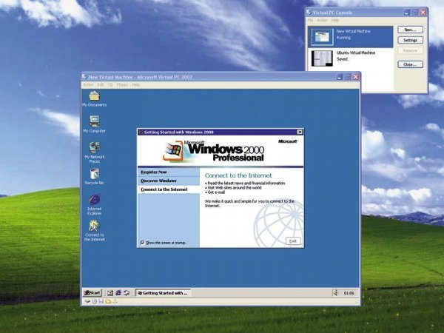Select My Network Places icon

(94, 152)
